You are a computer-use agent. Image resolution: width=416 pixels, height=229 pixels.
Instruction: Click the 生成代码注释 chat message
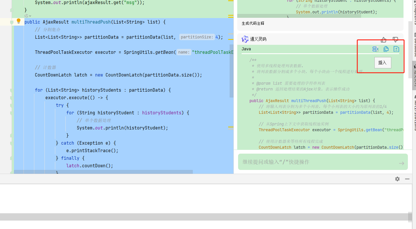tap(253, 24)
